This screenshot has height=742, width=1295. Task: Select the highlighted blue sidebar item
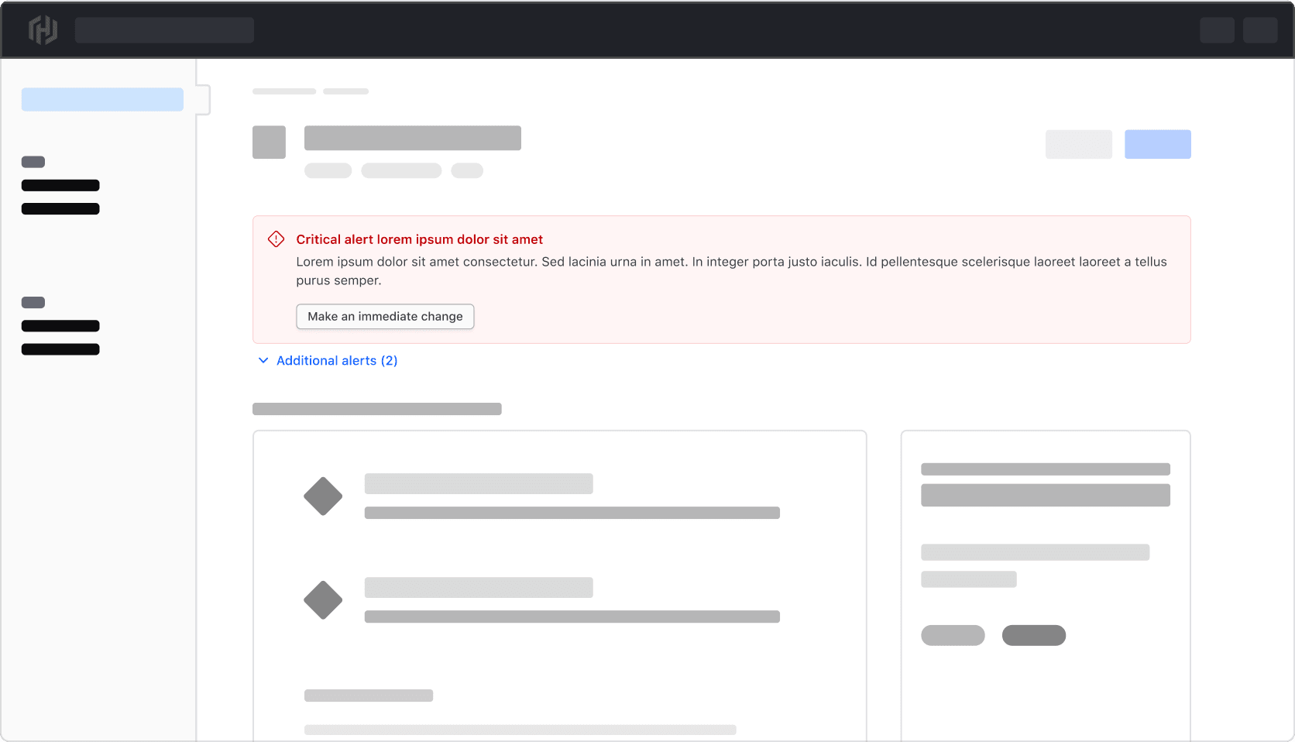coord(102,100)
